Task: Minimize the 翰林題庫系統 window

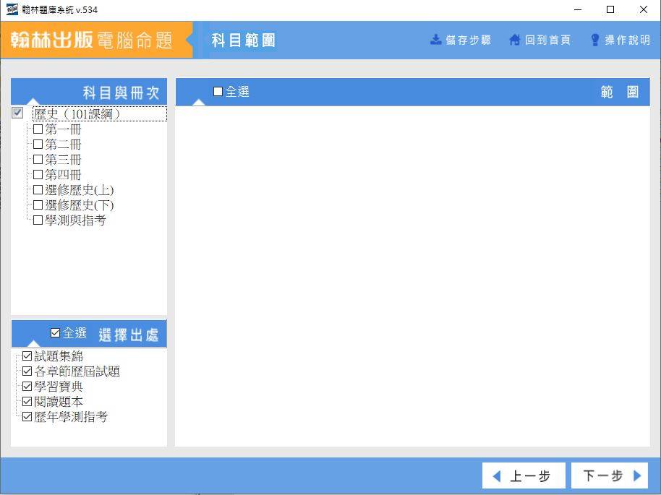Action: coord(578,9)
